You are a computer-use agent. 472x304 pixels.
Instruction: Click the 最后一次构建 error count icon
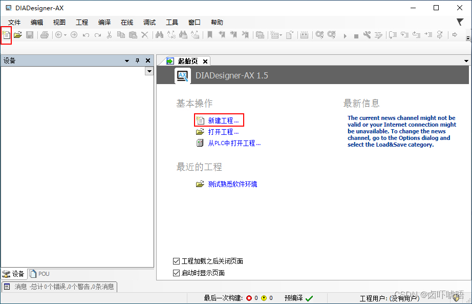coord(249,298)
